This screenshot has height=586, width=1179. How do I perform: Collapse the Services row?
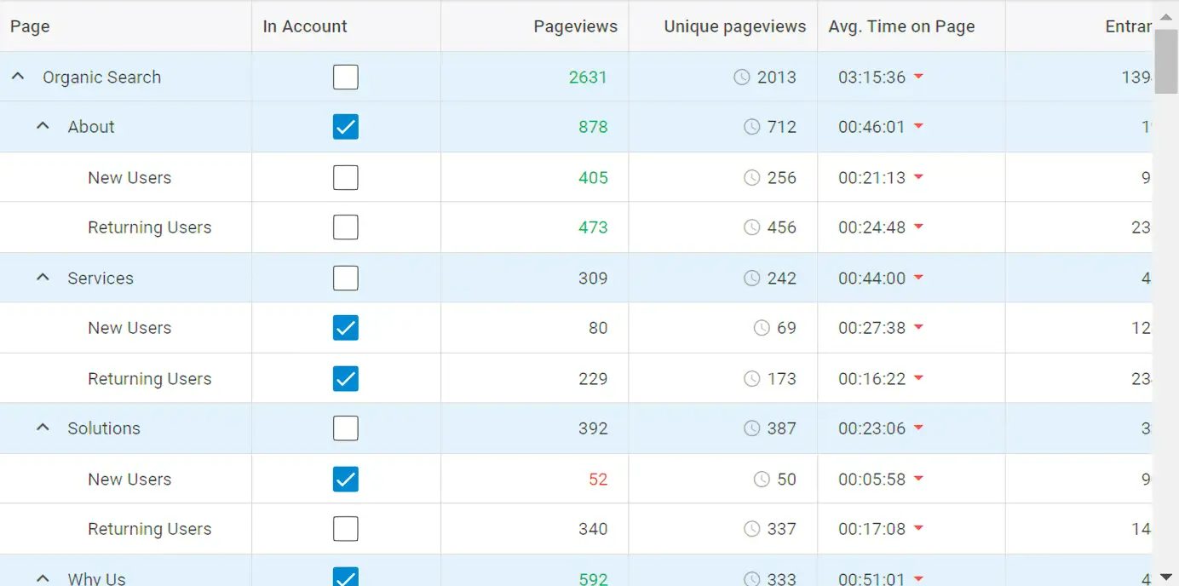[x=43, y=278]
